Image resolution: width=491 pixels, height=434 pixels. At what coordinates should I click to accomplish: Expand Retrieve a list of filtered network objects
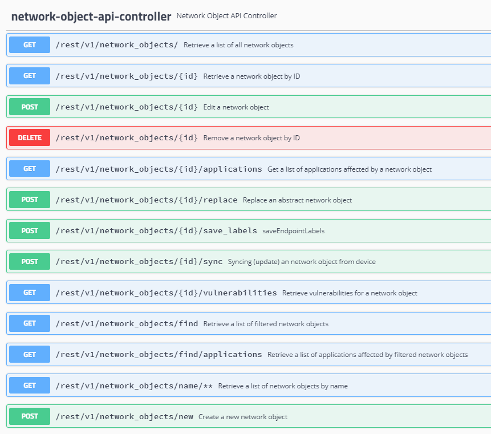(265, 324)
